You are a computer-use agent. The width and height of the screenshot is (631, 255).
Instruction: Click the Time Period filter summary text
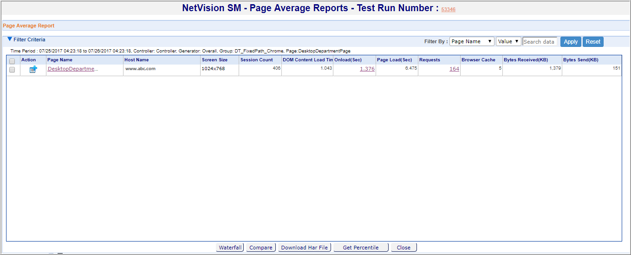[x=180, y=51]
